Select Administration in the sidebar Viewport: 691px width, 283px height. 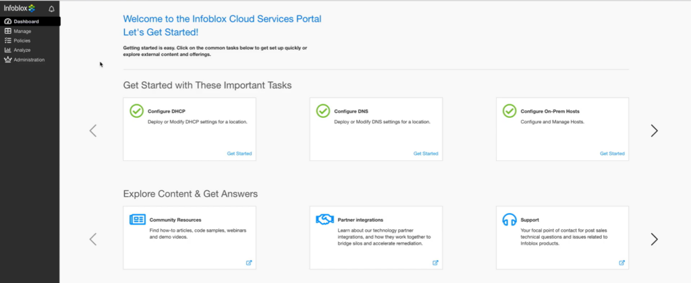pos(28,59)
